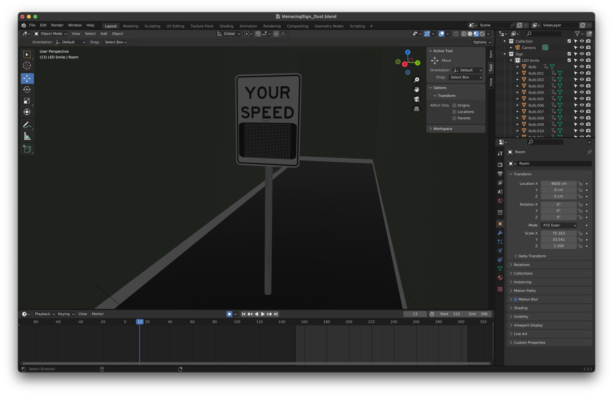Viewport: 613px width, 396px height.
Task: Hide Bulb.003 using its eye icon
Action: point(582,86)
